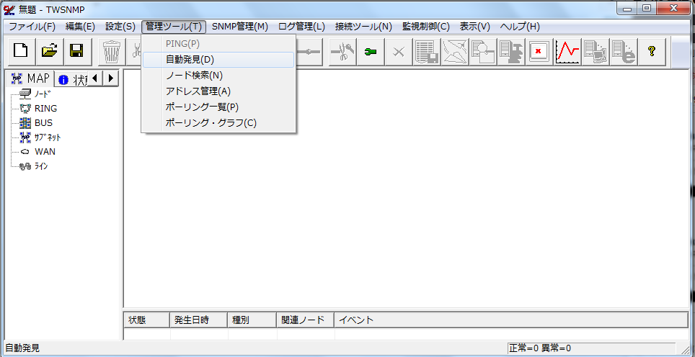This screenshot has height=357, width=695.
Task: Click the 関連ノード column header
Action: coord(306,320)
